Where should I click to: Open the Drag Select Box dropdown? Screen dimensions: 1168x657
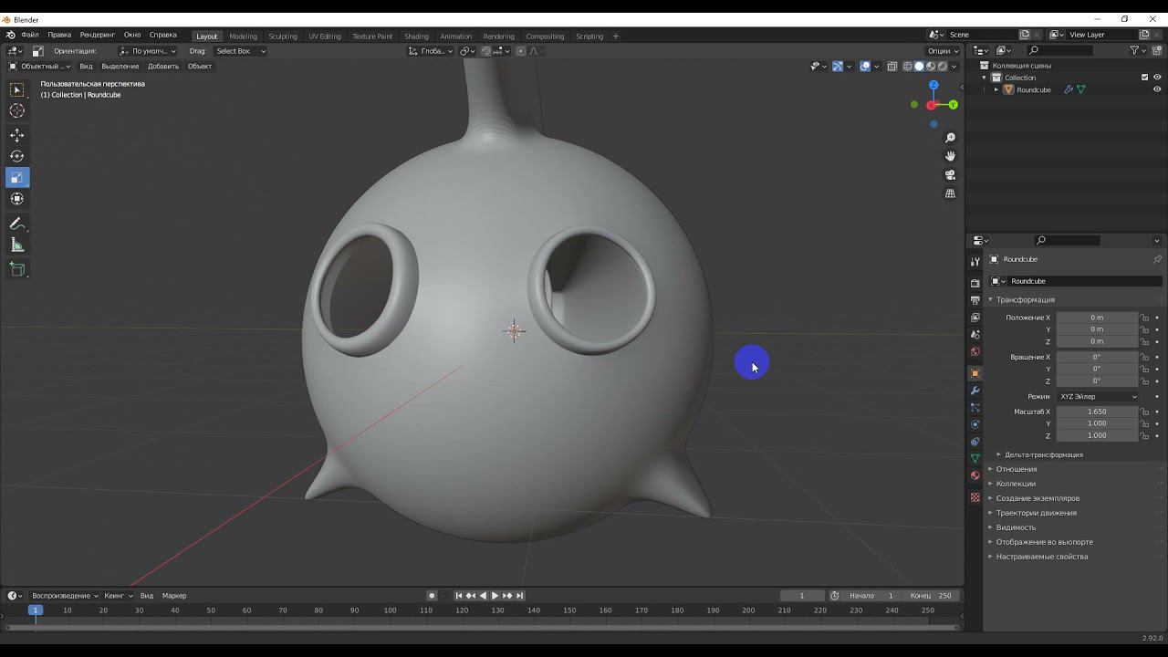(x=240, y=51)
